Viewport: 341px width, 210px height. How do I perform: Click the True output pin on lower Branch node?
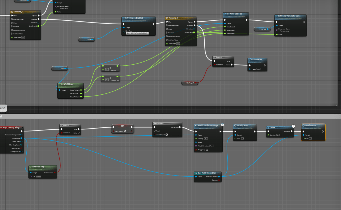[x=79, y=129]
